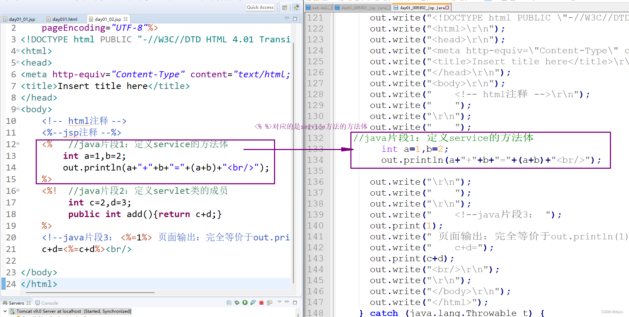Open the Servers view menu dropdown

(279, 302)
